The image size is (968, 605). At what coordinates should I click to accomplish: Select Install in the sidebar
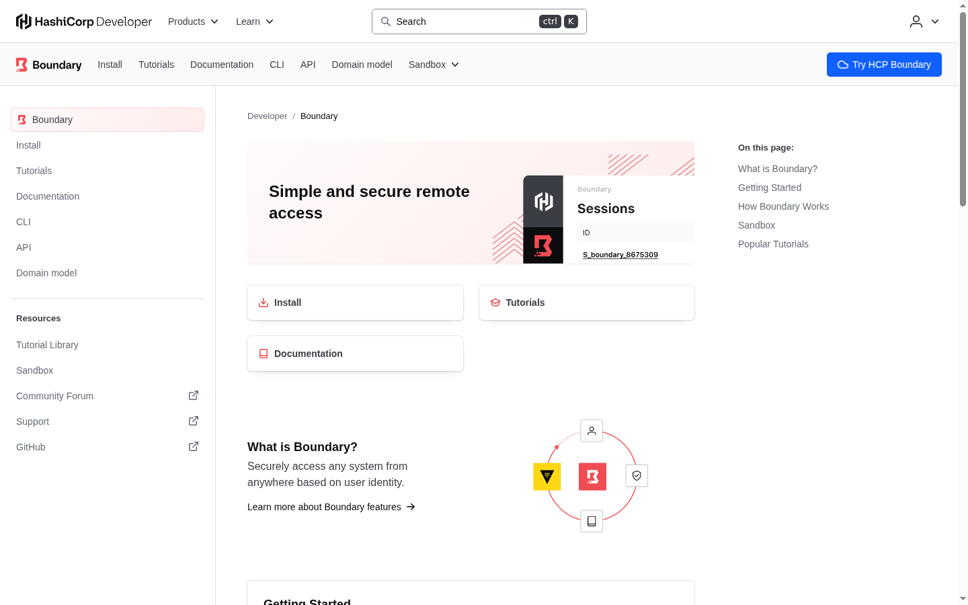[108, 145]
